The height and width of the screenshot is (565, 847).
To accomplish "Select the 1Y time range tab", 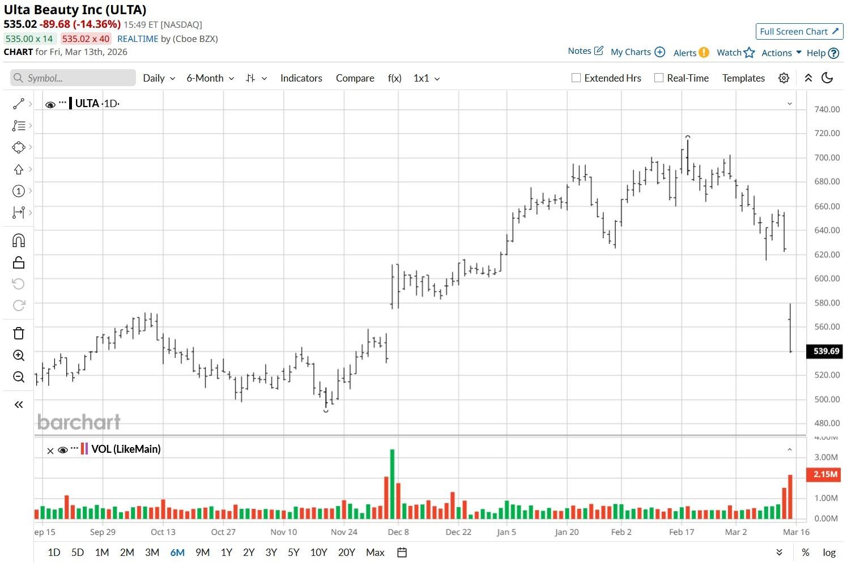I will (227, 553).
